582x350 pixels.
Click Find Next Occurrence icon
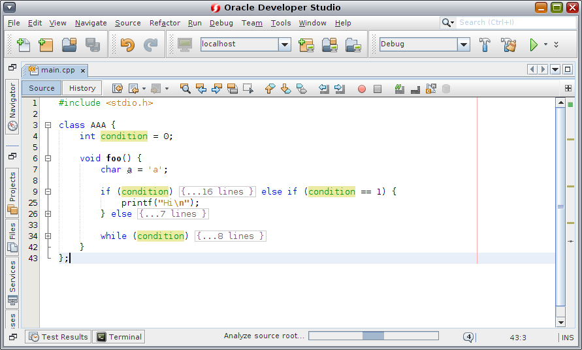pyautogui.click(x=216, y=89)
